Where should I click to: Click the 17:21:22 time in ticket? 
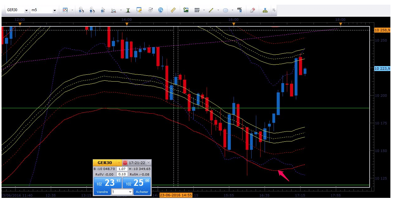tap(137, 163)
